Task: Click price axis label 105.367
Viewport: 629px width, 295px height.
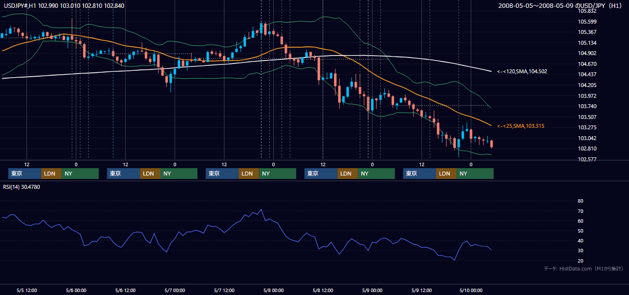Action: point(587,32)
